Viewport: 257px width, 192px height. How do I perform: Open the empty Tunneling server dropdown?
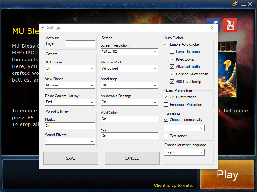(184, 128)
